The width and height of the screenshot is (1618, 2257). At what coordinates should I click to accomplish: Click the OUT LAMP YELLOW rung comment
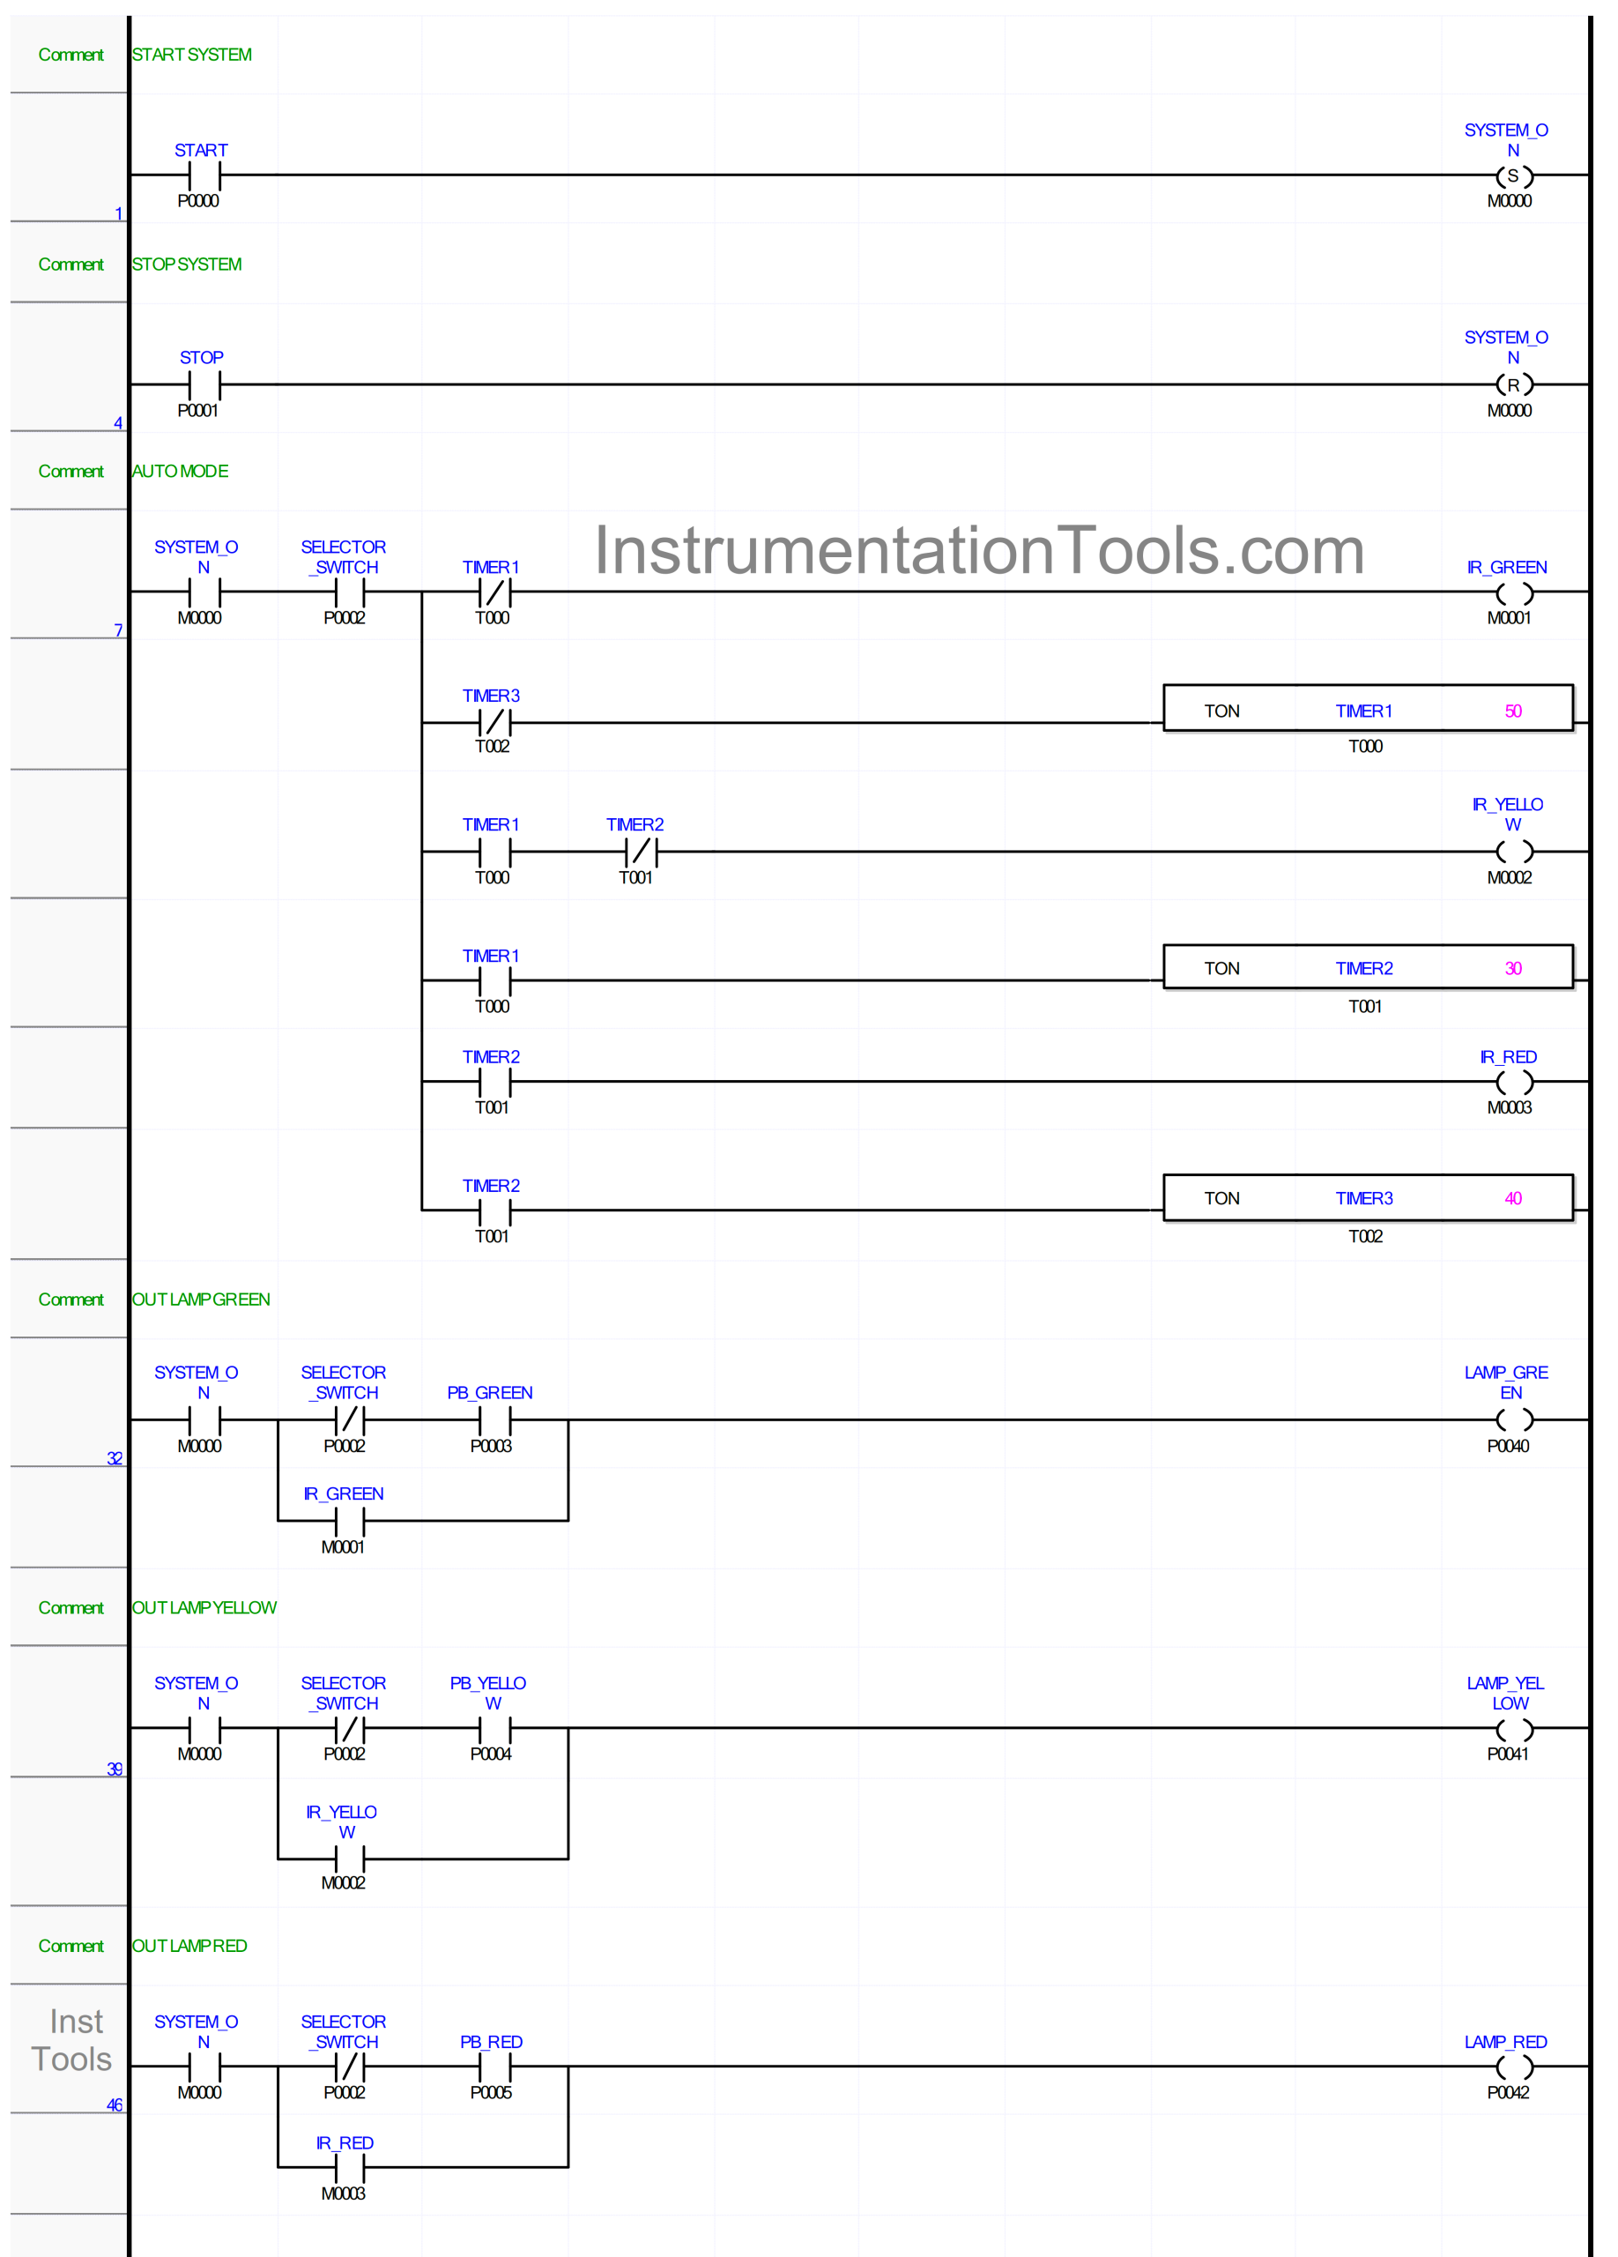[204, 1608]
